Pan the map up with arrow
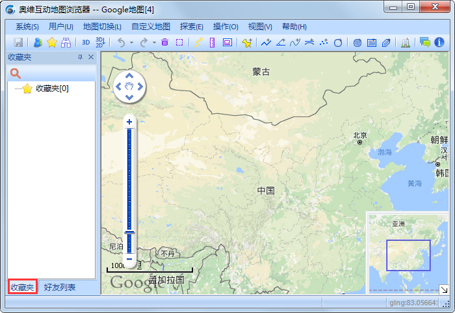Image resolution: width=455 pixels, height=313 pixels. [129, 76]
